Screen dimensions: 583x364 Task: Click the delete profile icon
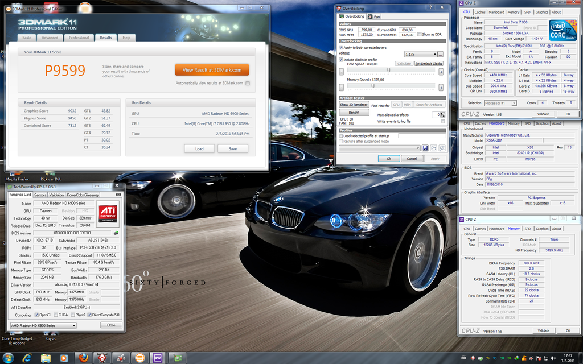441,148
